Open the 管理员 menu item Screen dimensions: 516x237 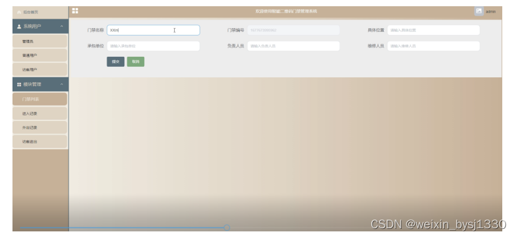coord(40,41)
